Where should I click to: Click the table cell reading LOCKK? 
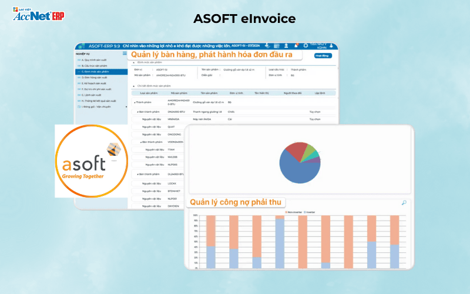pyautogui.click(x=172, y=183)
